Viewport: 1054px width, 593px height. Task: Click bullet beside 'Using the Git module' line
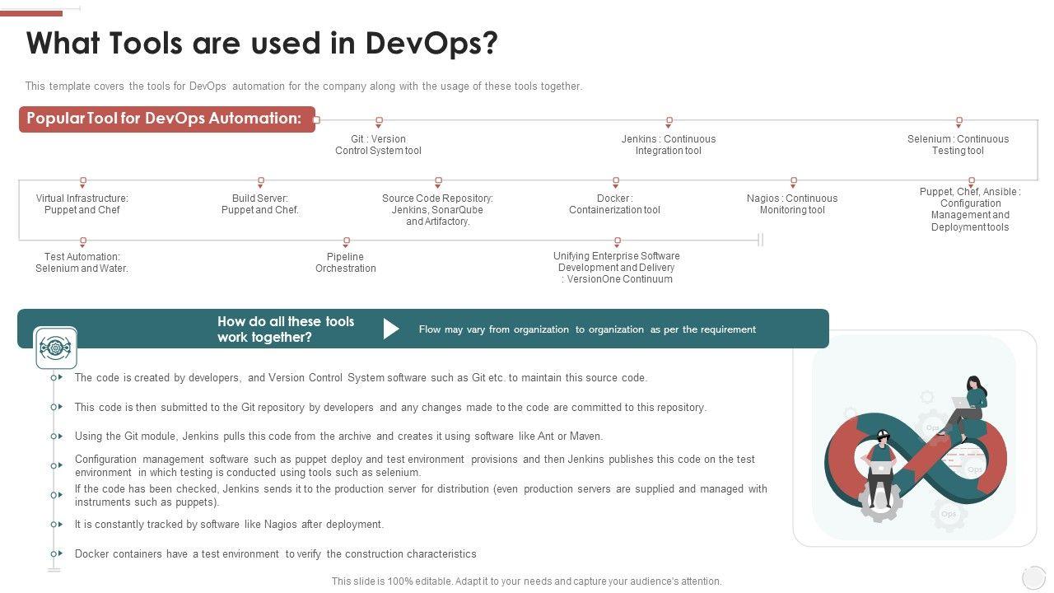(55, 437)
